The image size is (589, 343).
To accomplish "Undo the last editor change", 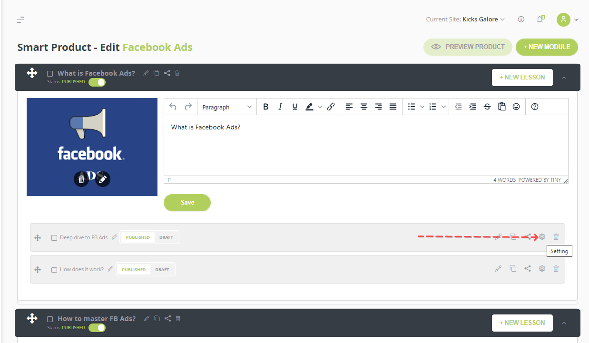I will pyautogui.click(x=173, y=107).
